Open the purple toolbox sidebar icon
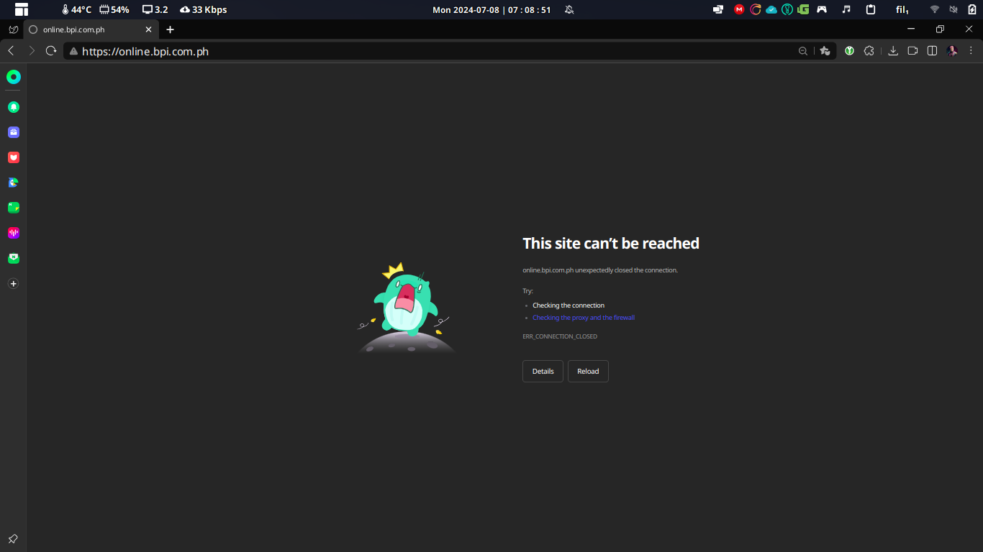Image resolution: width=983 pixels, height=552 pixels. click(14, 132)
